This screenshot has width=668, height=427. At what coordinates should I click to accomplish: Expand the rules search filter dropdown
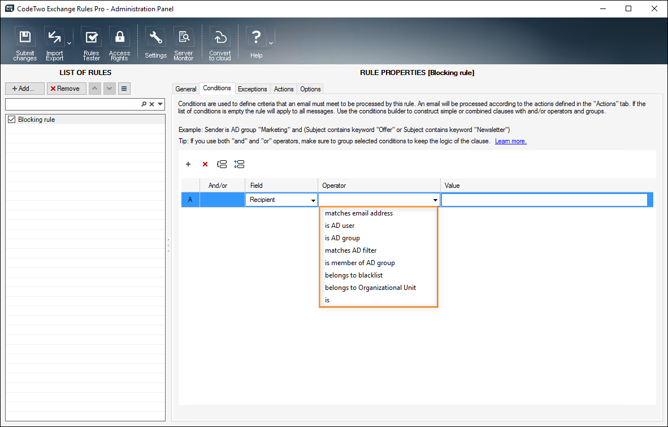(x=160, y=104)
